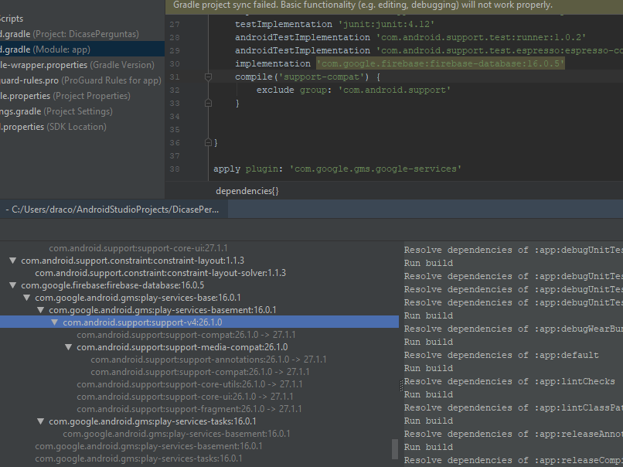Click the dependency tree vertical scrollbar thumb
This screenshot has width=623, height=467.
pyautogui.click(x=395, y=448)
